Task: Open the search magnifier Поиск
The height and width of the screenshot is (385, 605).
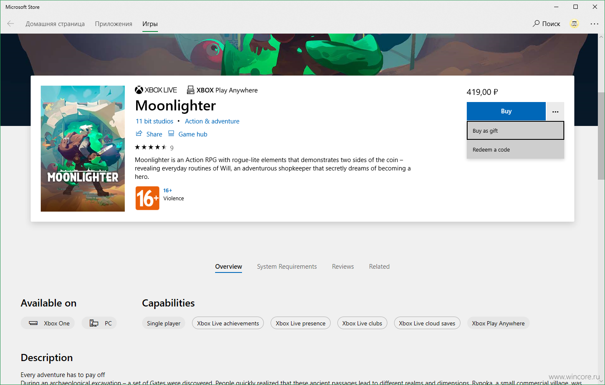Action: click(546, 24)
